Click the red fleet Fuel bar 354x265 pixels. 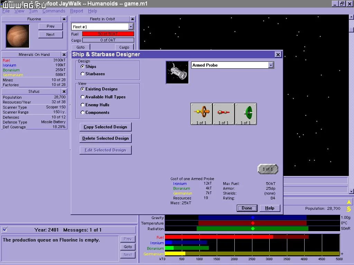coord(108,34)
